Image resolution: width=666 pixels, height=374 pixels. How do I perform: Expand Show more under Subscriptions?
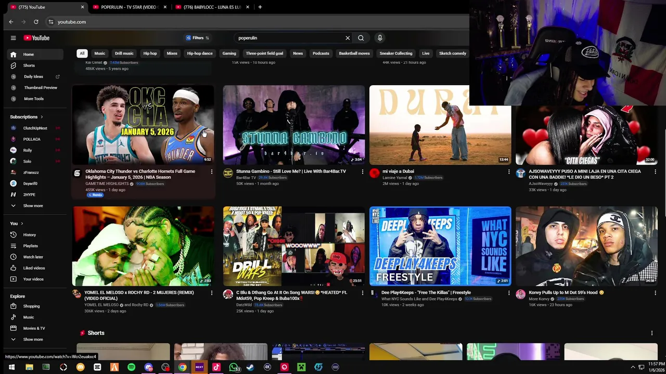tap(33, 206)
